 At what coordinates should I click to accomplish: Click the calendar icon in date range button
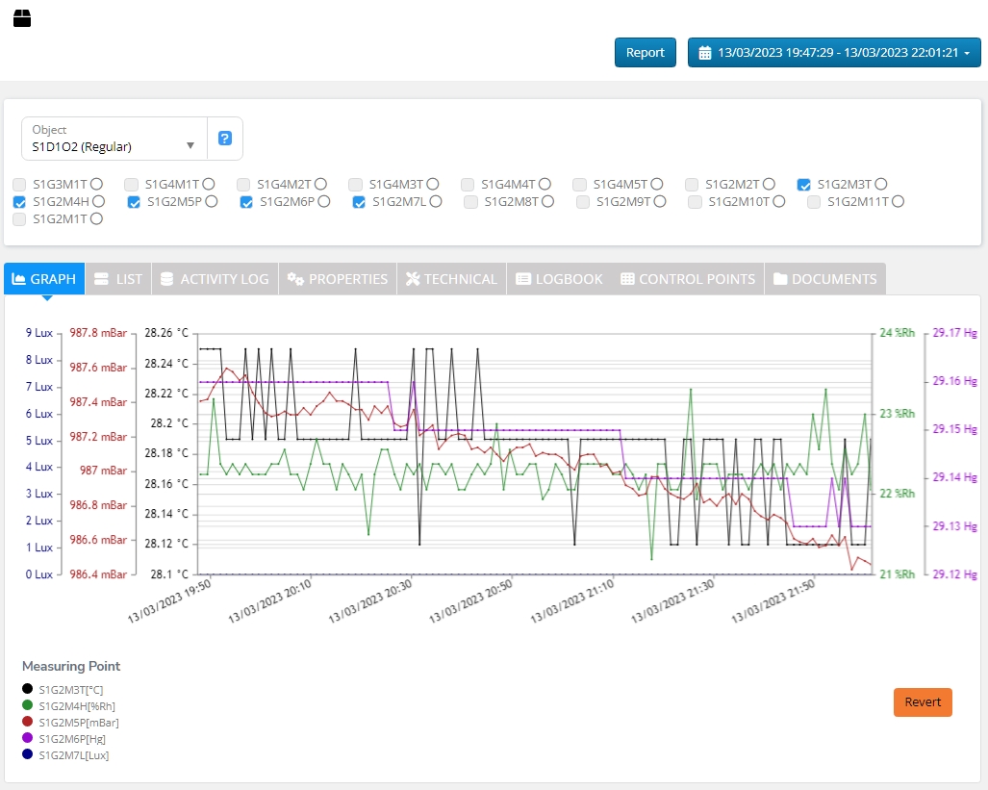[x=704, y=53]
